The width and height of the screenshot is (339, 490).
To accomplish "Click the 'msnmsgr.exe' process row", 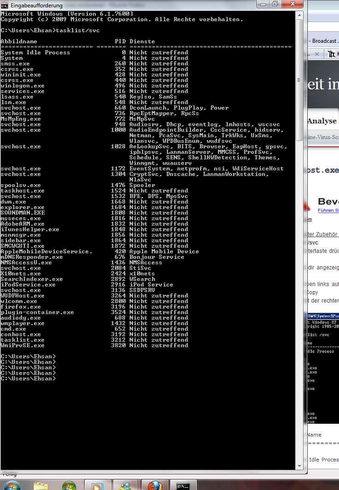I will pyautogui.click(x=94, y=235).
